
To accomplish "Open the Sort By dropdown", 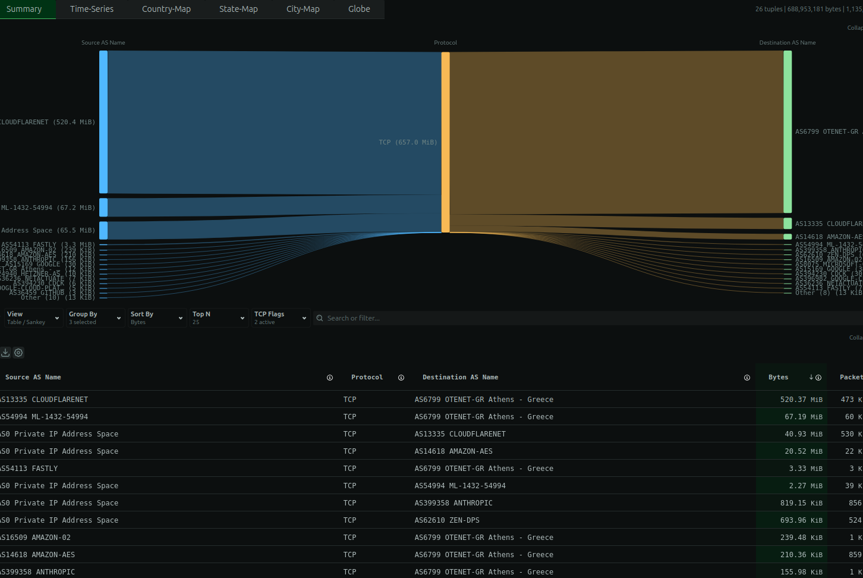I will coord(157,318).
